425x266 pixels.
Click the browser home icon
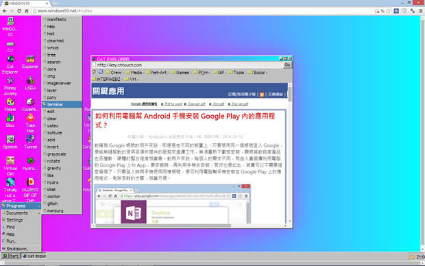(27, 11)
